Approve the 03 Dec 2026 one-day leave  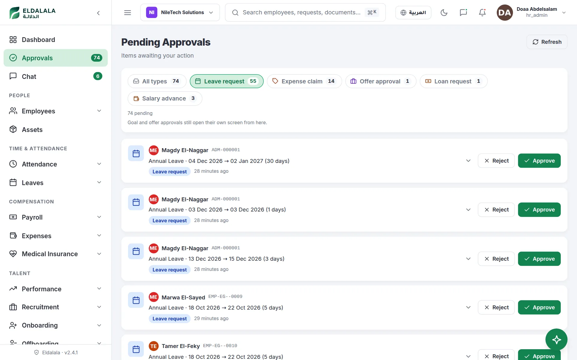pos(539,210)
